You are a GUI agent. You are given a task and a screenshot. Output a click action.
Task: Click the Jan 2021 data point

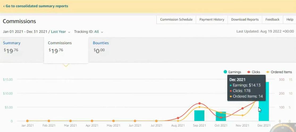(x=27, y=121)
